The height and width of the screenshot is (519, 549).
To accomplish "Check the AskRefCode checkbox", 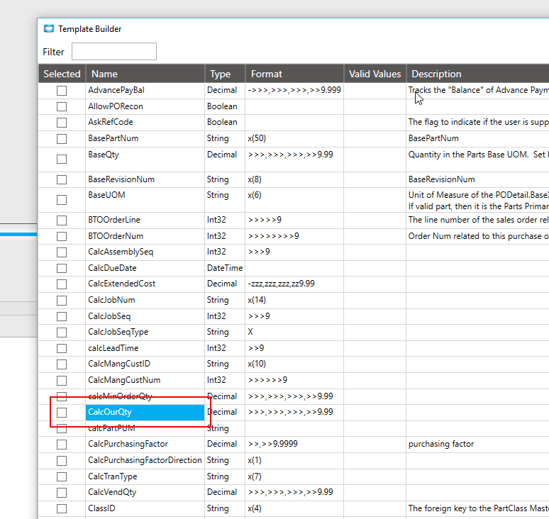I will click(62, 123).
